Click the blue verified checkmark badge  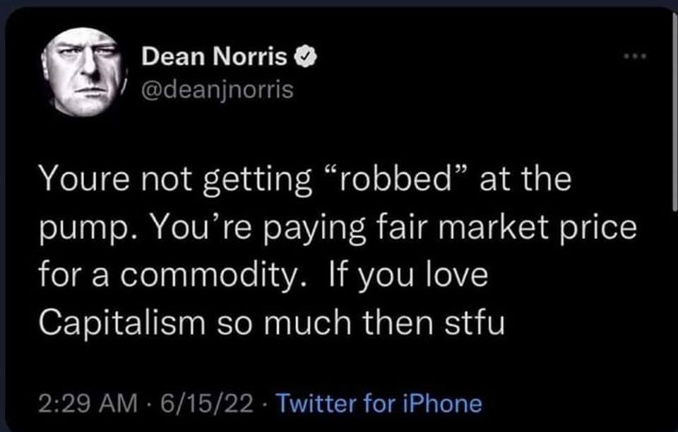(304, 58)
